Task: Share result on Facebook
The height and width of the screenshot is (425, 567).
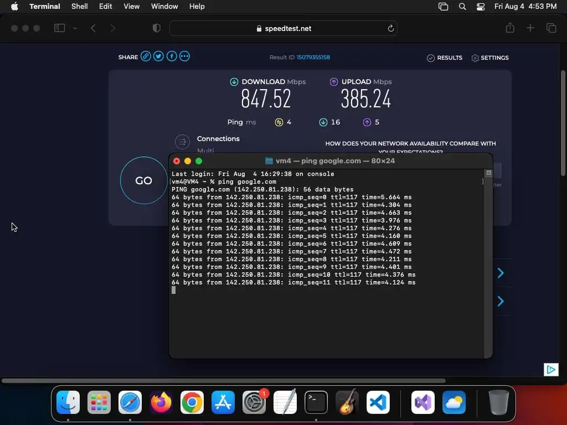Action: coord(172,56)
